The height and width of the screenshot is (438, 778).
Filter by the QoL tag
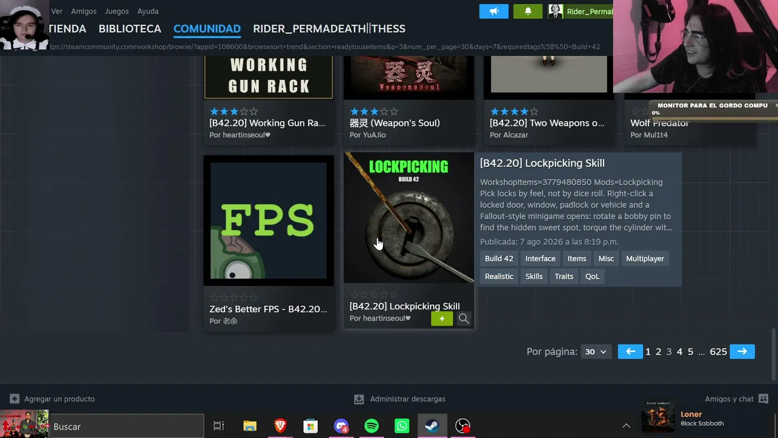pos(592,276)
